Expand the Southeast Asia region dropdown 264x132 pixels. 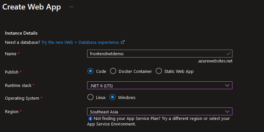click(x=159, y=111)
